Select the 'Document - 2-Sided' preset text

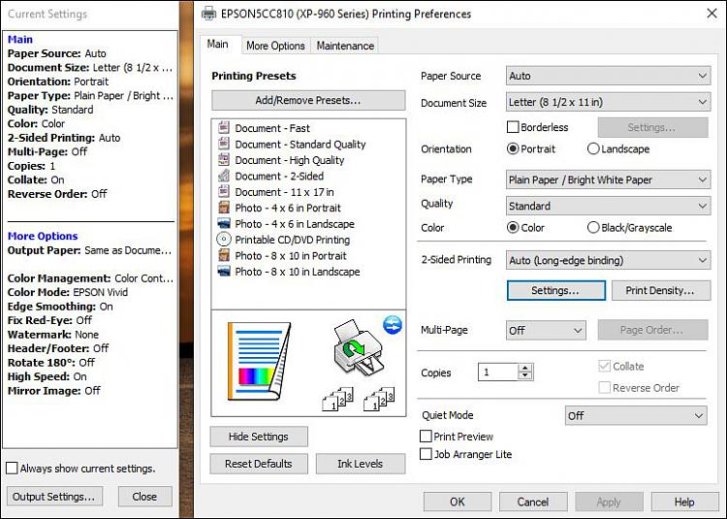pos(279,176)
